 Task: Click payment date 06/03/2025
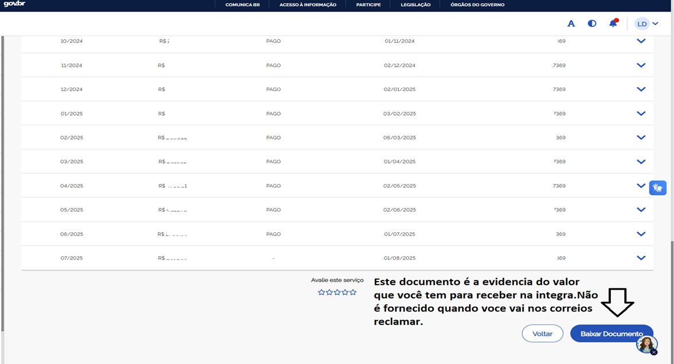click(x=399, y=137)
